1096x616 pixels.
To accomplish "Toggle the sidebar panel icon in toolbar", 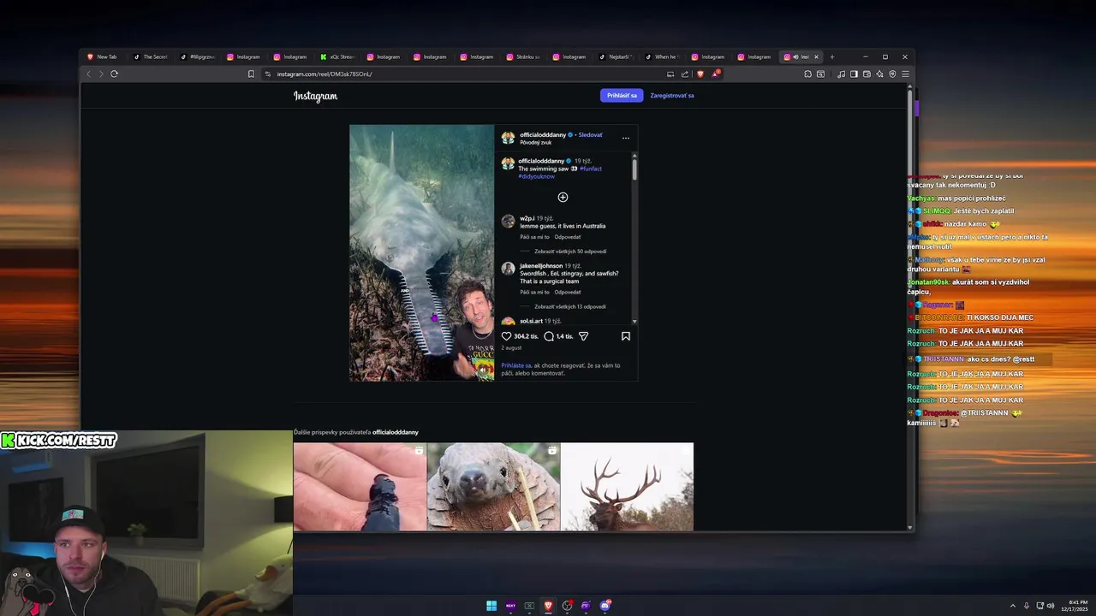I will click(x=854, y=74).
